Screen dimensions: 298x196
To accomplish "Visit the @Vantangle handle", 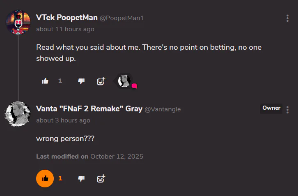I will 163,109.
